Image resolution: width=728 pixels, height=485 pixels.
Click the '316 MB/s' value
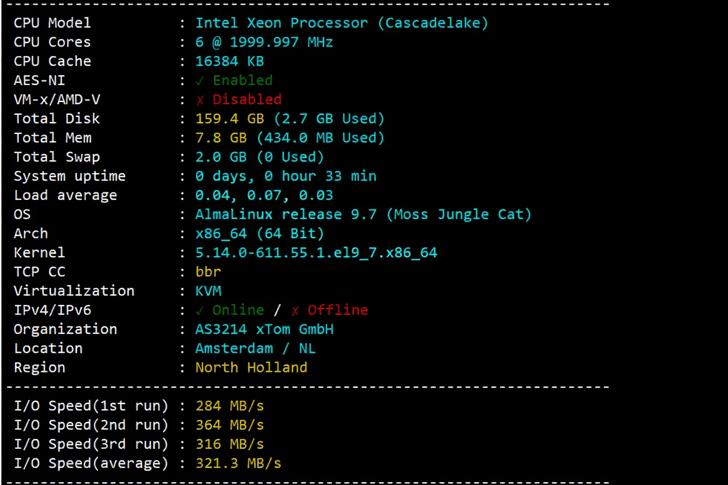[x=230, y=444]
